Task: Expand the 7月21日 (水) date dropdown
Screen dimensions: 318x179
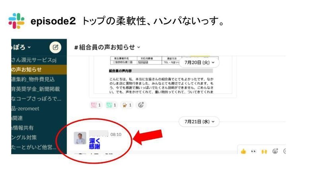Action: (x=199, y=122)
